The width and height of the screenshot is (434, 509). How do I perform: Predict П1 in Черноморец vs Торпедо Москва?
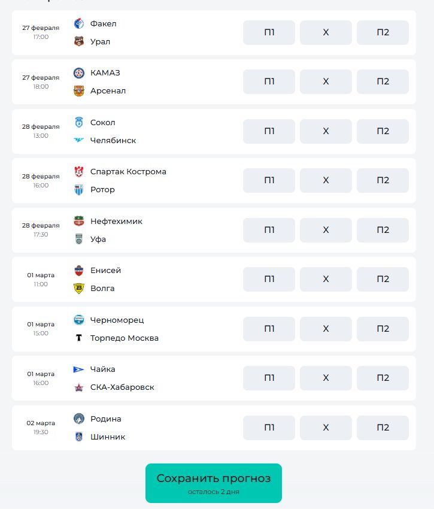[269, 329]
